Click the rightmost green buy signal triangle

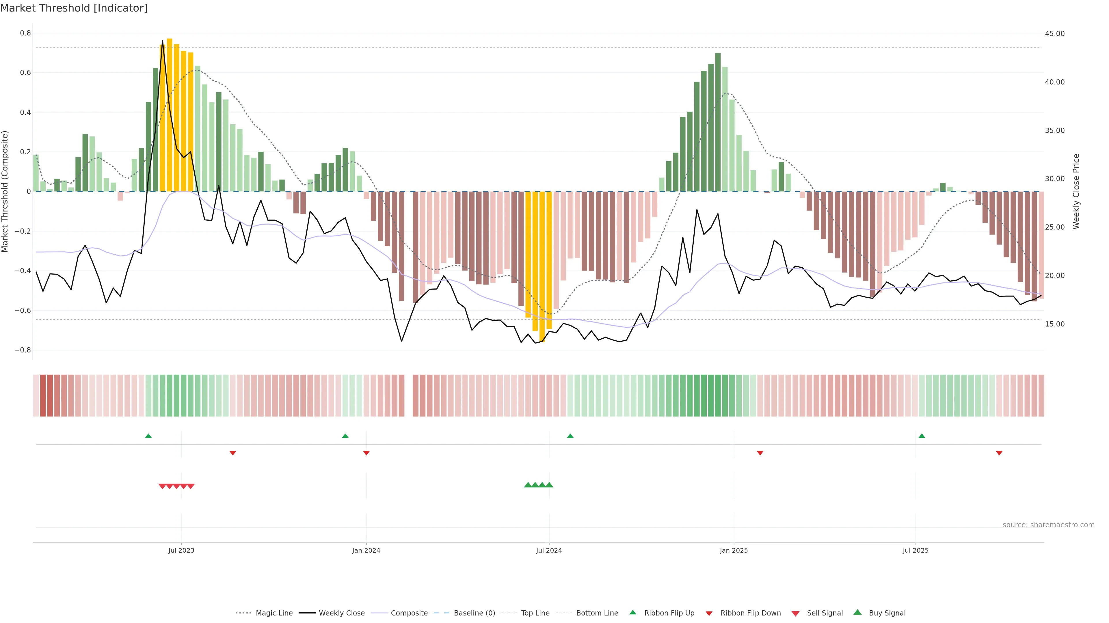click(x=549, y=485)
